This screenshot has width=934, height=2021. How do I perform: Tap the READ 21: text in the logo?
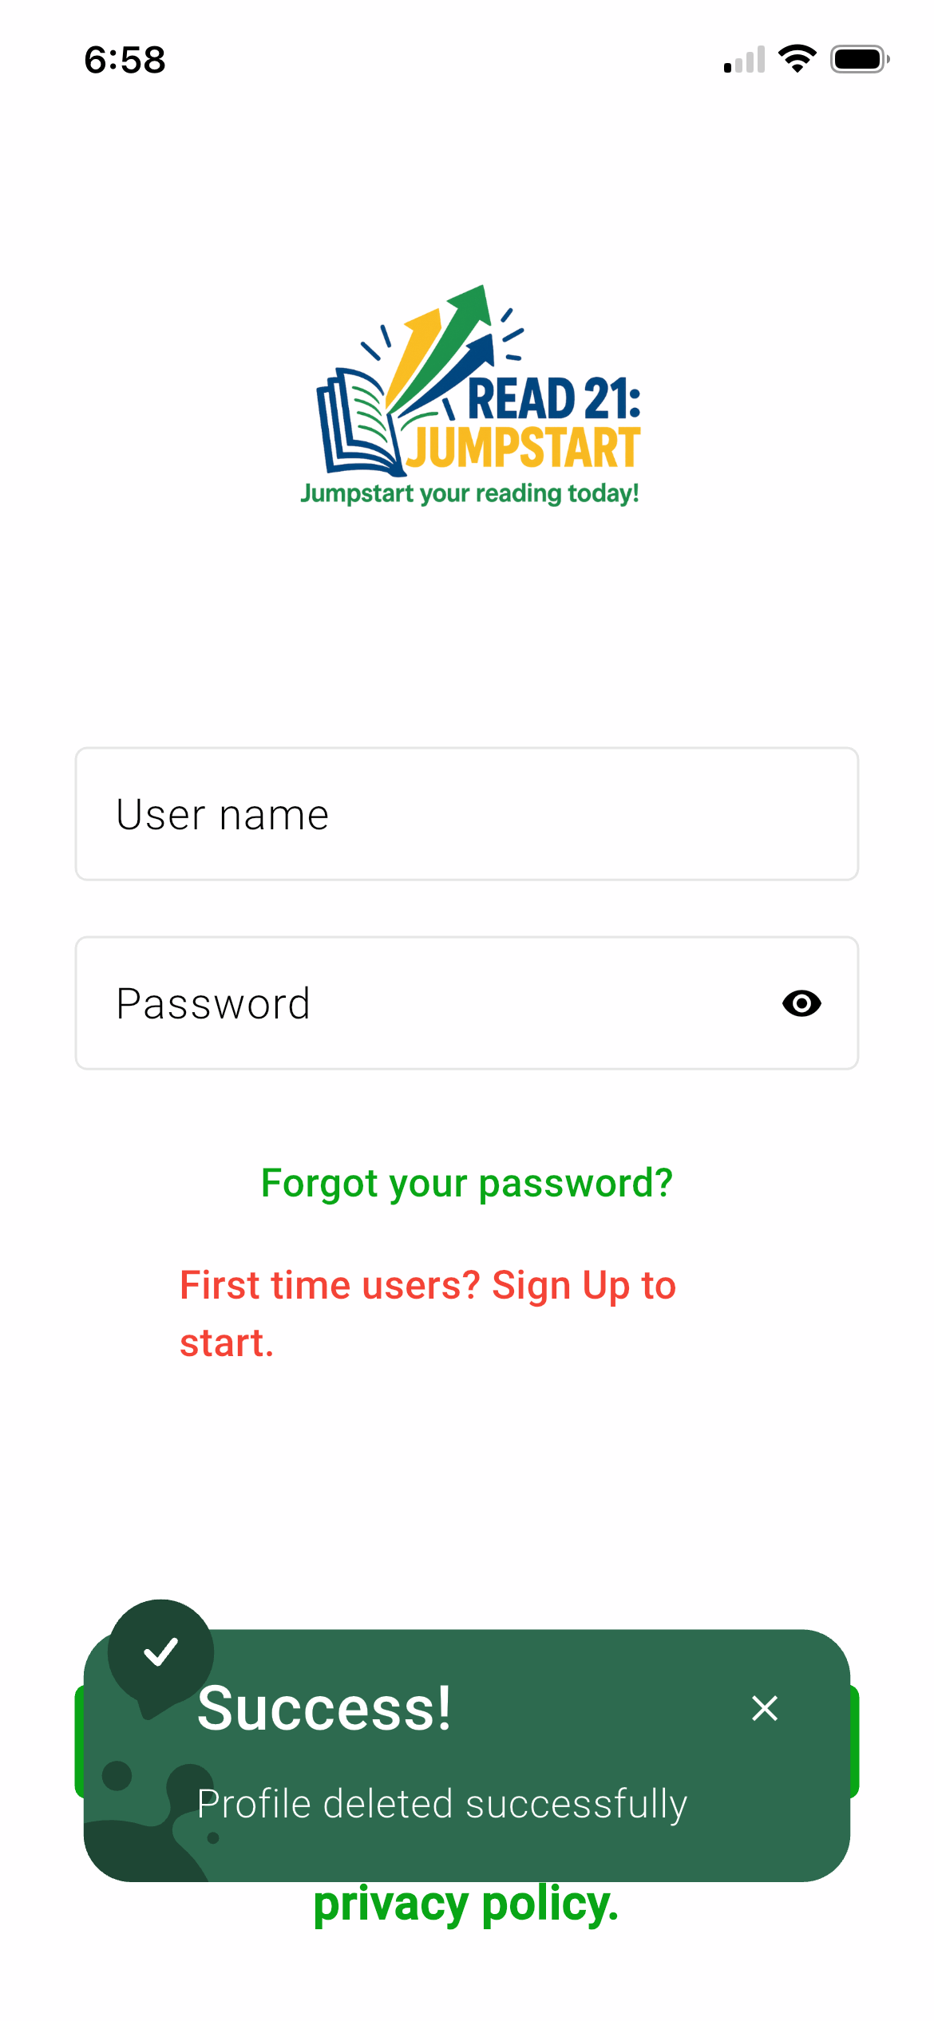554,398
